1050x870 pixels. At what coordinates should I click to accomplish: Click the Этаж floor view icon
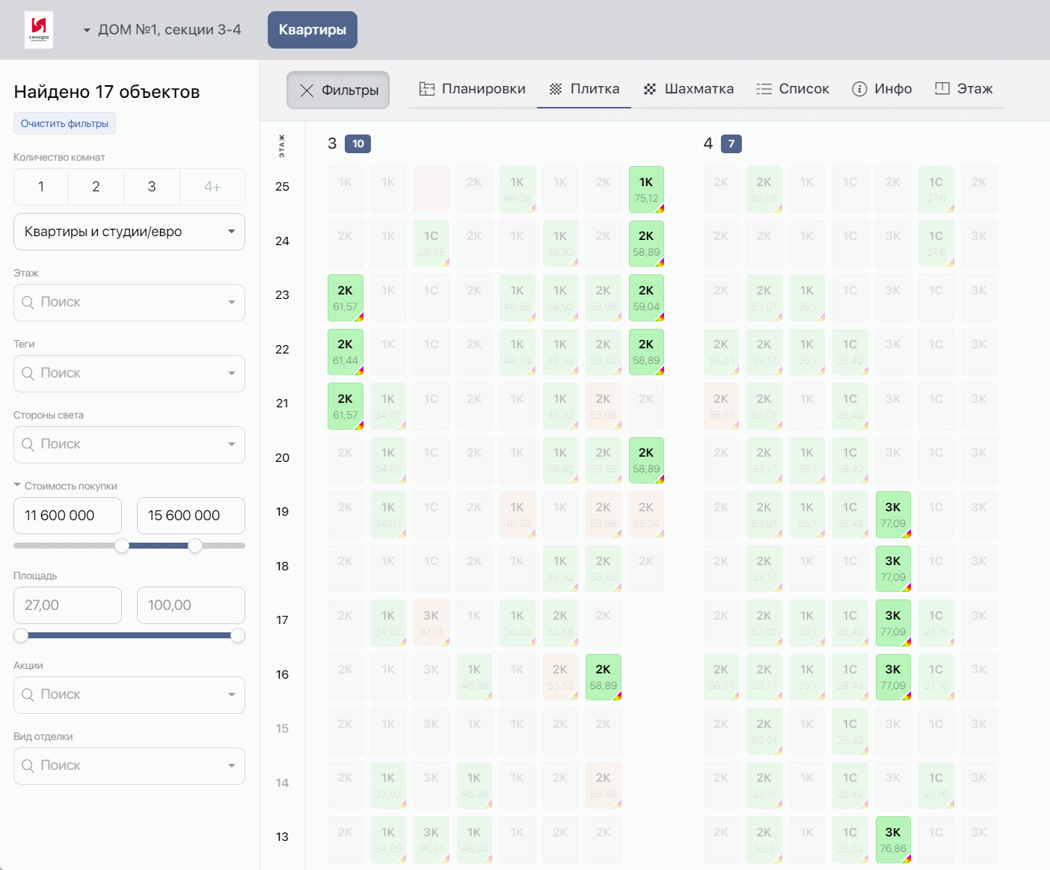[x=942, y=89]
